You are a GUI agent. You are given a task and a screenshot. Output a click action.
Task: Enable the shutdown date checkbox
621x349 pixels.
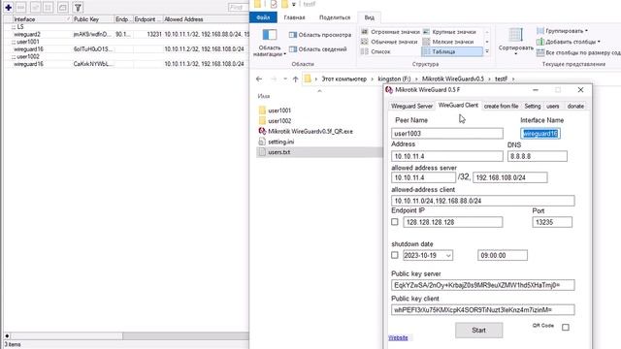click(395, 255)
